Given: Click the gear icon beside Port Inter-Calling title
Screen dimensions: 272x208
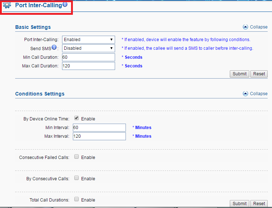Looking at the screenshot, I should click(7, 5).
